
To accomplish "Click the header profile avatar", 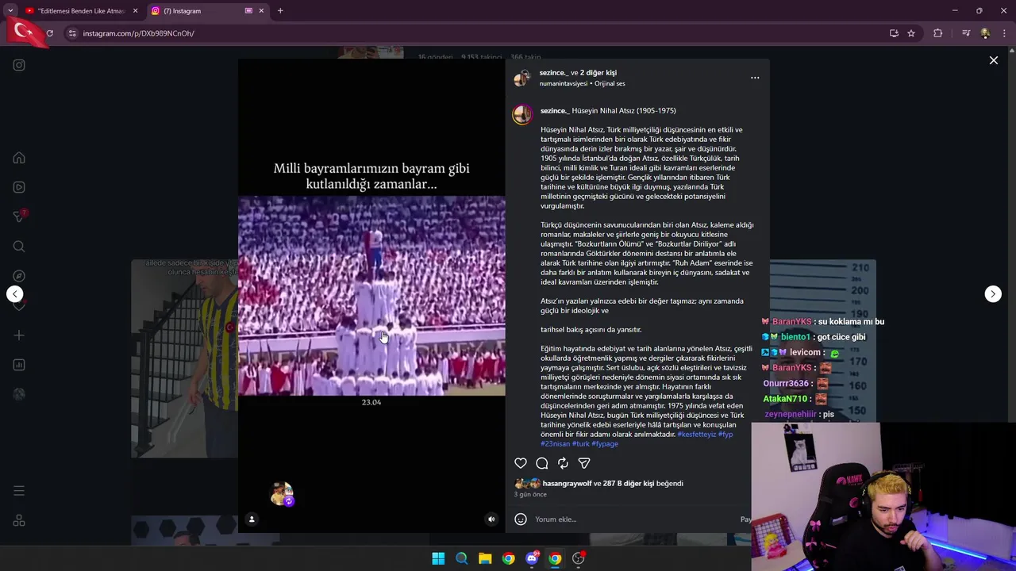I will [522, 78].
